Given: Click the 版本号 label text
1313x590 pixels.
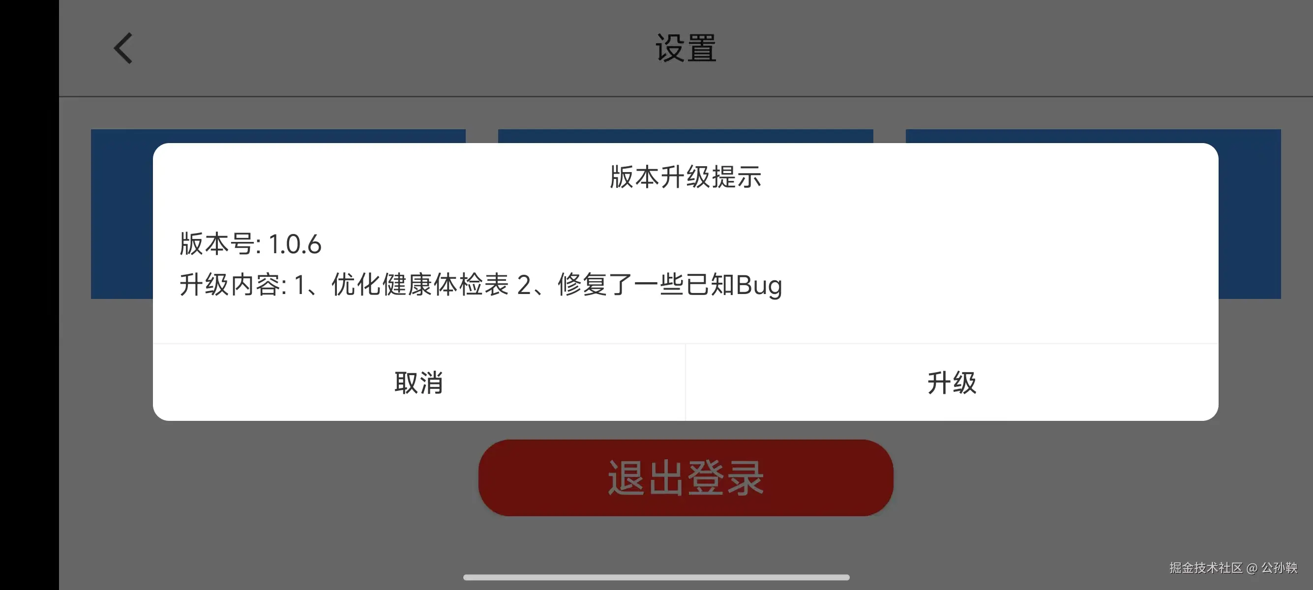Looking at the screenshot, I should click(x=217, y=243).
